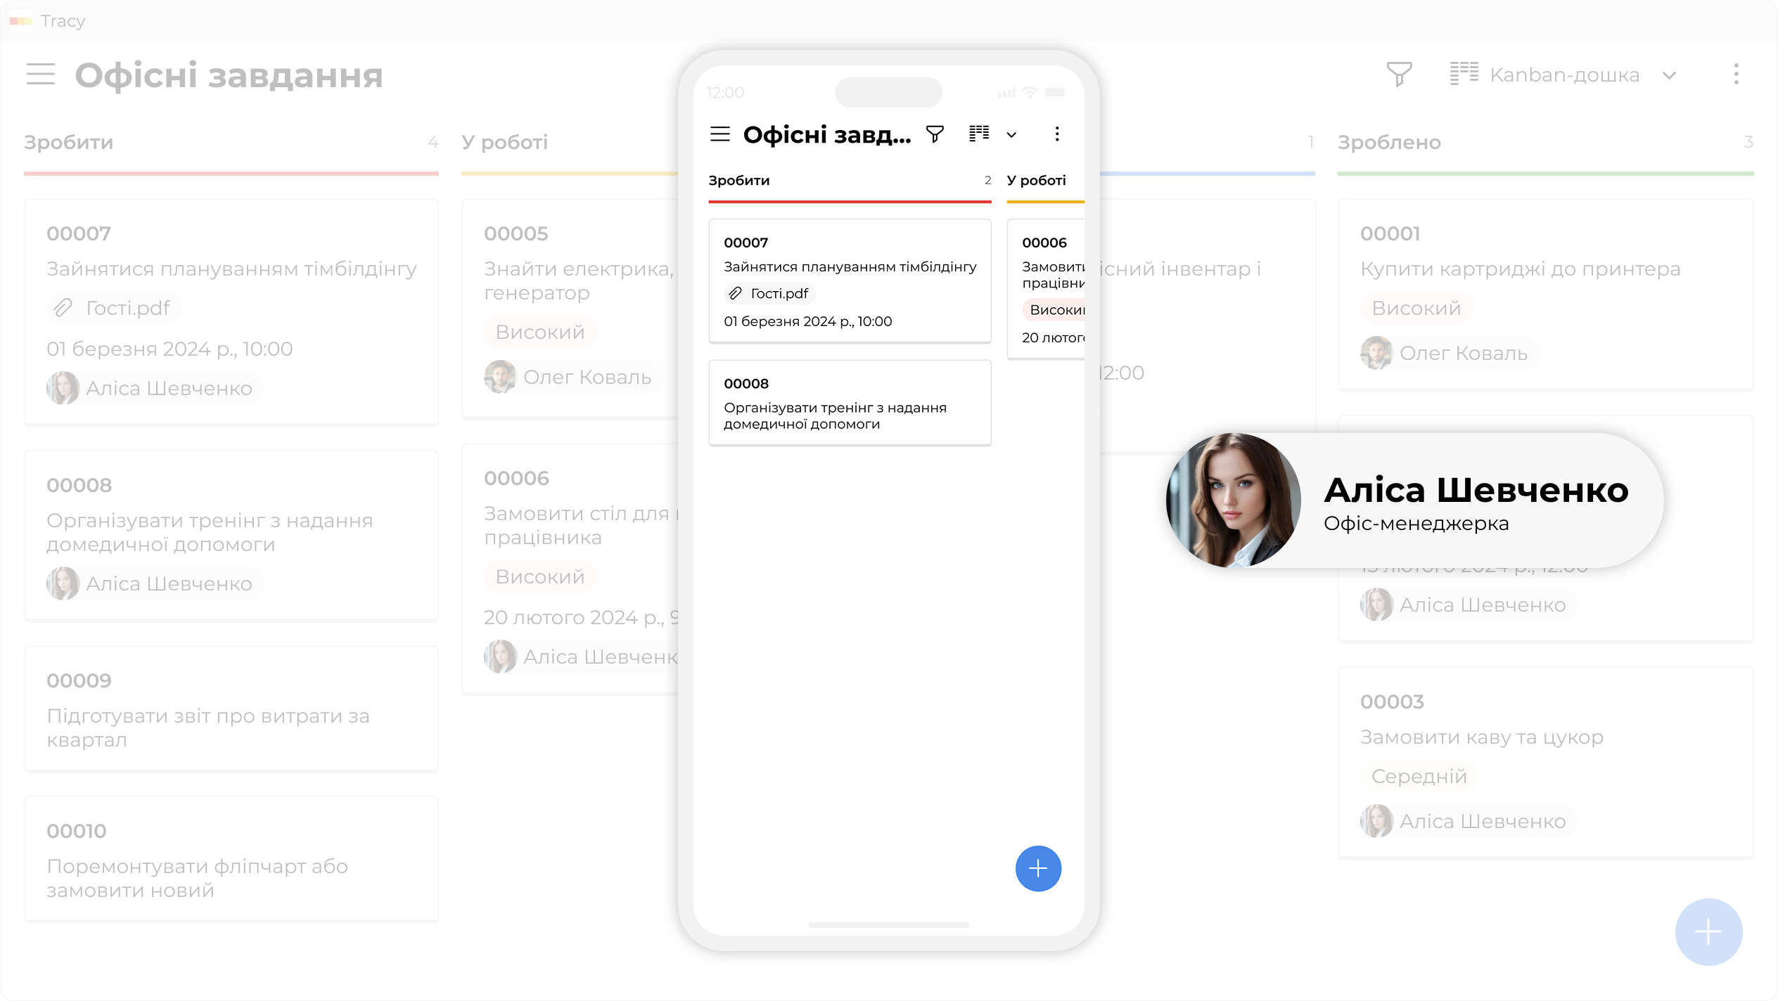Open the desktop three-dot options menu
The image size is (1778, 1001).
click(1736, 74)
